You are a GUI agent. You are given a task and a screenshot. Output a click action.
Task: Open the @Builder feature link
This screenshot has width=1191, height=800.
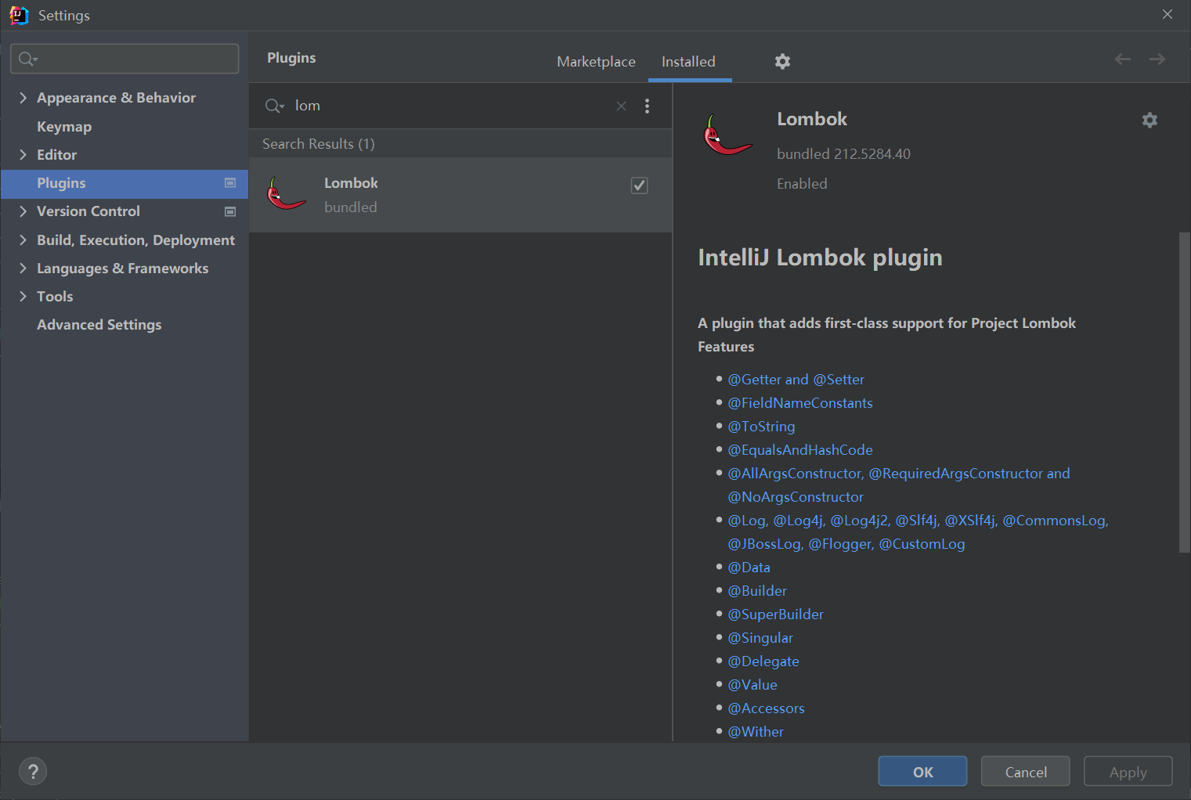click(757, 590)
